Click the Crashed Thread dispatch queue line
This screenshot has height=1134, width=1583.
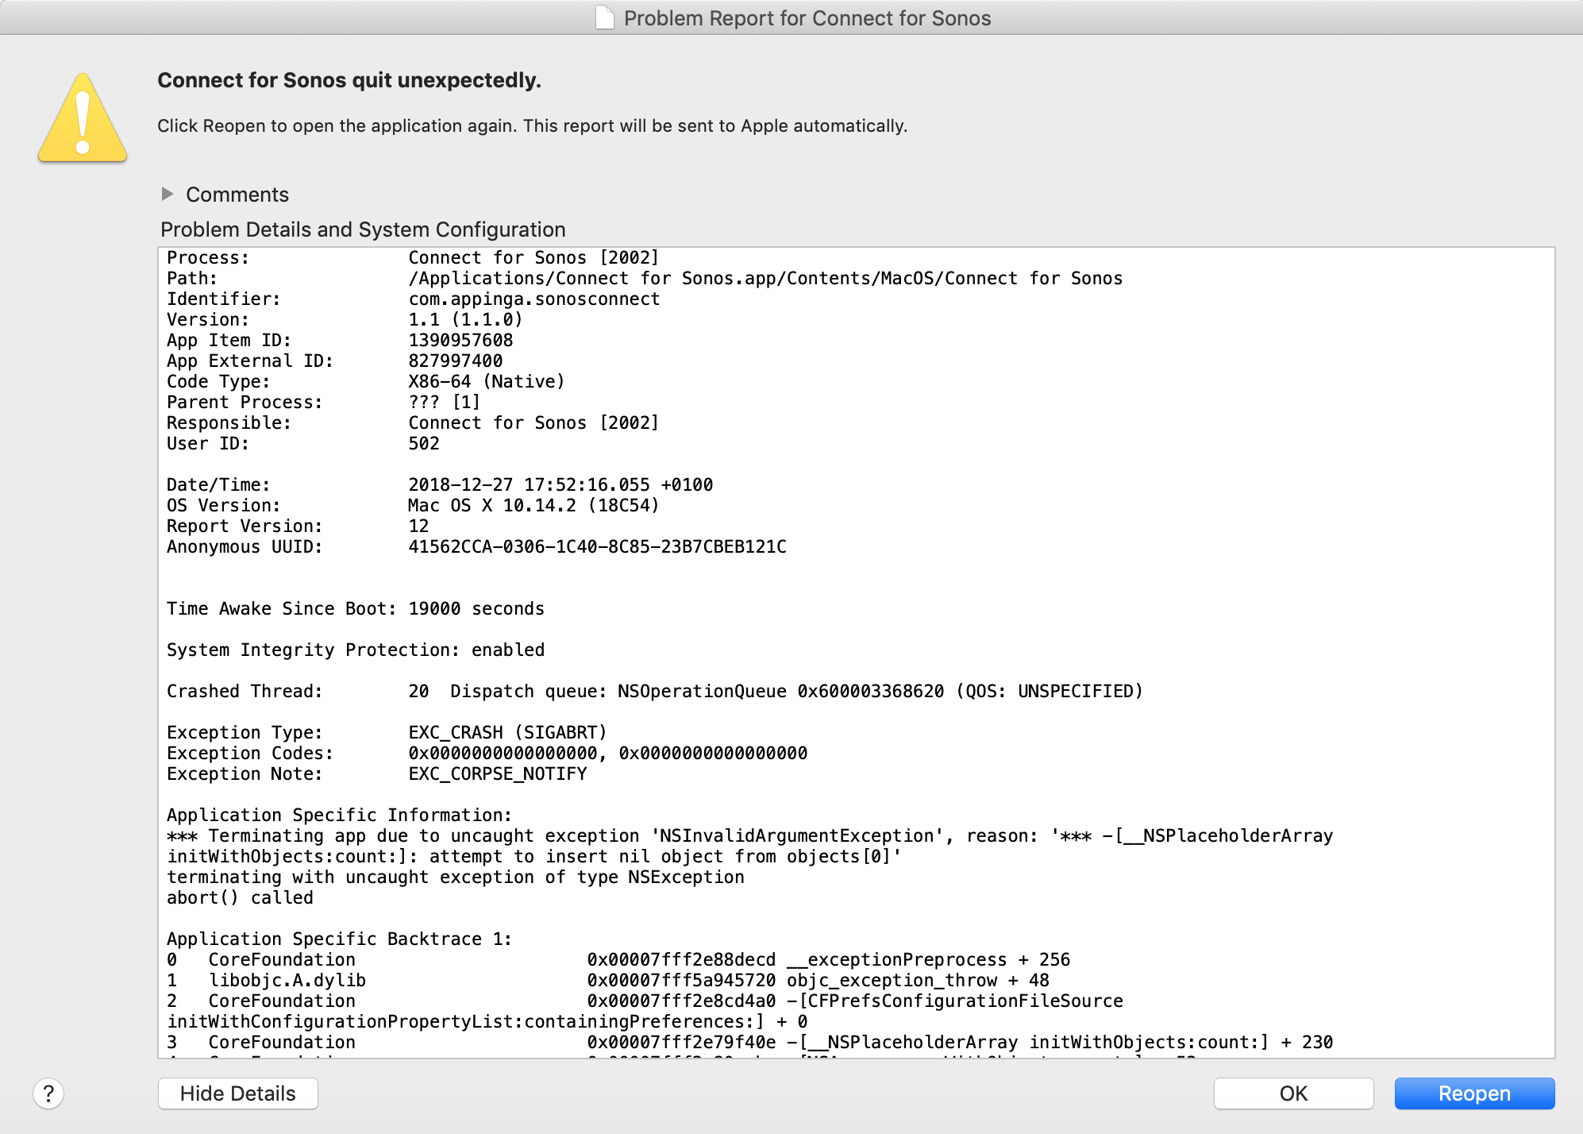655,691
